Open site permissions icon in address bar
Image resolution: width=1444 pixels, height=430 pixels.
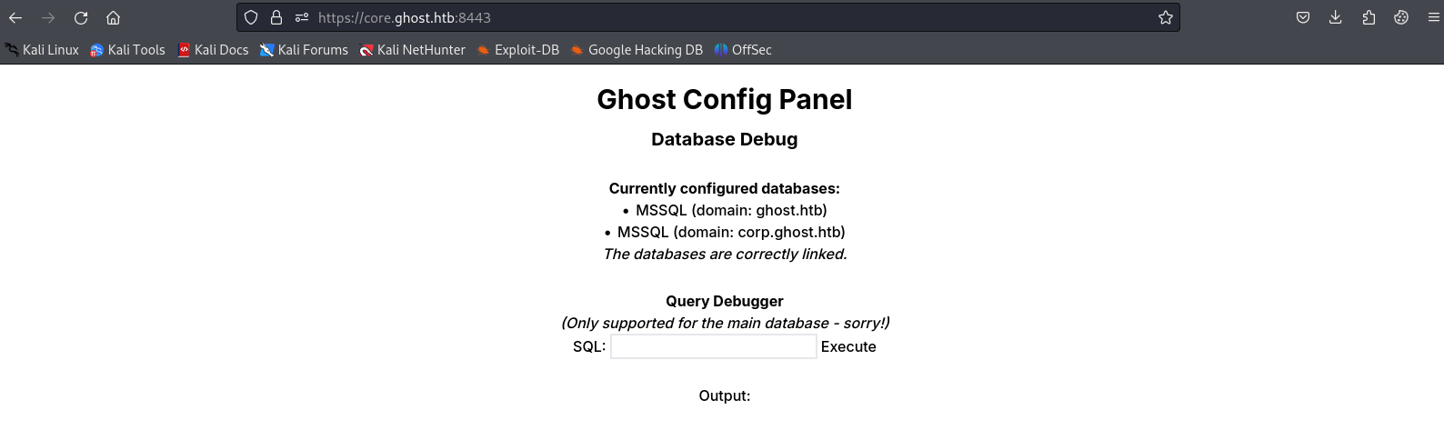(302, 17)
